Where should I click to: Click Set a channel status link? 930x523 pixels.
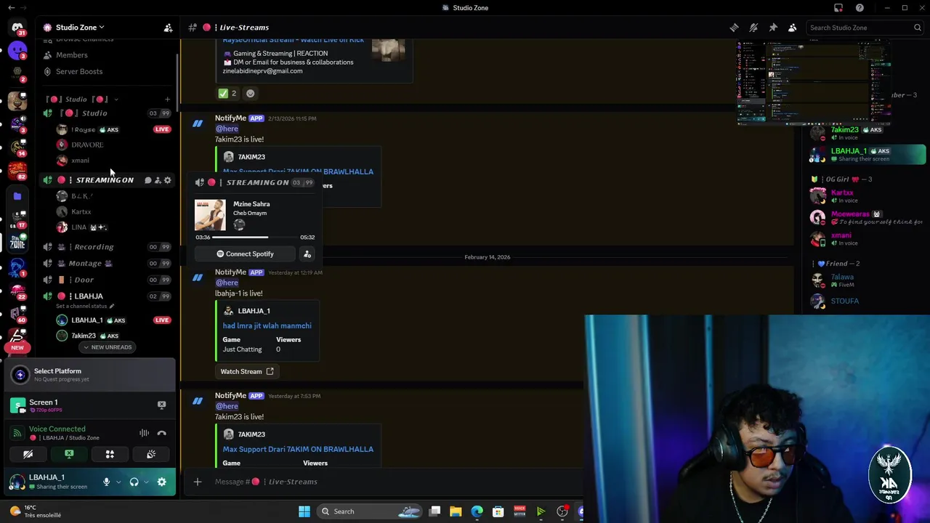pyautogui.click(x=84, y=306)
